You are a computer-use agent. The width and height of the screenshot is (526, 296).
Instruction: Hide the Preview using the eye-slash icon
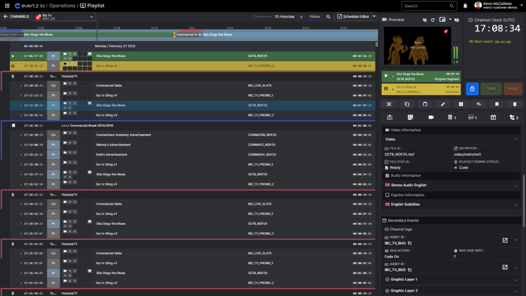pos(457,20)
